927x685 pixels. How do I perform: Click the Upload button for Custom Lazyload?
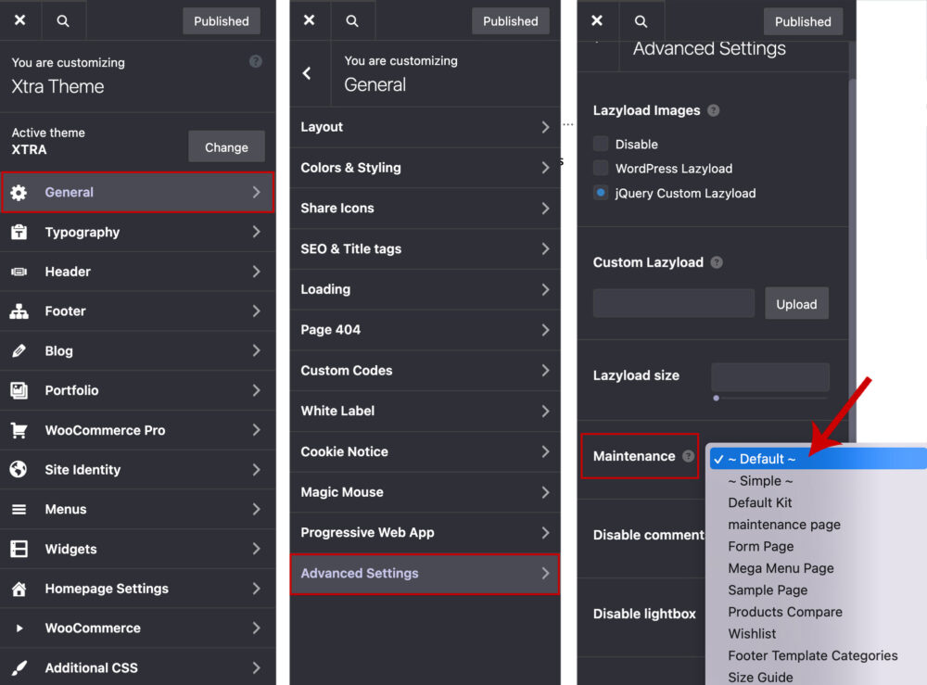796,302
